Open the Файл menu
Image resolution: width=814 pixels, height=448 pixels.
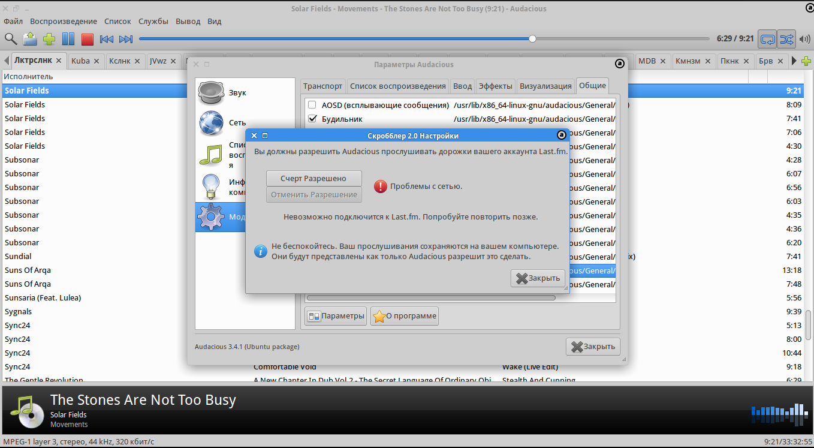(x=13, y=21)
